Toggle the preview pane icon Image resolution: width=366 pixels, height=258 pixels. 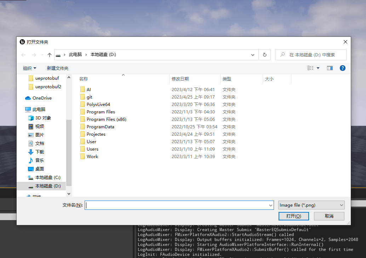pos(330,68)
